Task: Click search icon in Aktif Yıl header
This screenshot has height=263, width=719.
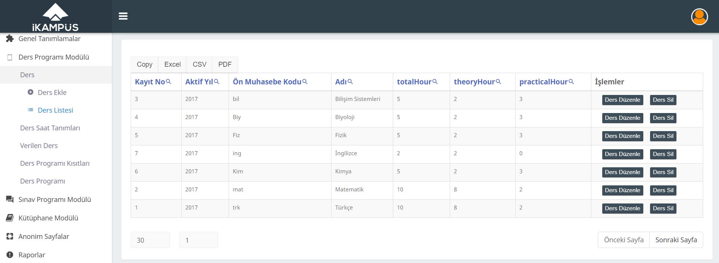Action: click(x=217, y=81)
